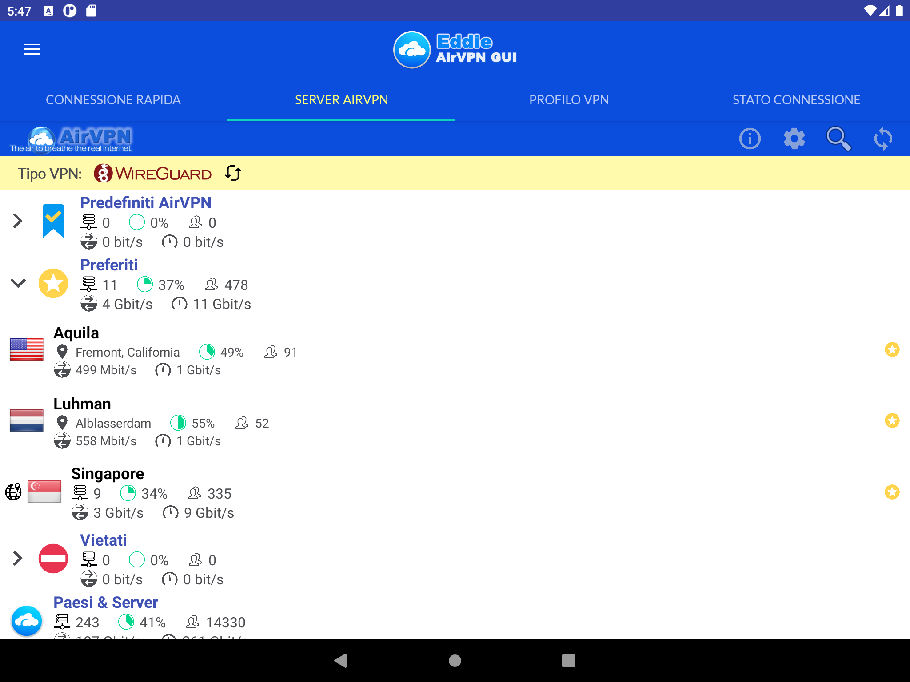Tap location pin for Fremont, California

(62, 352)
